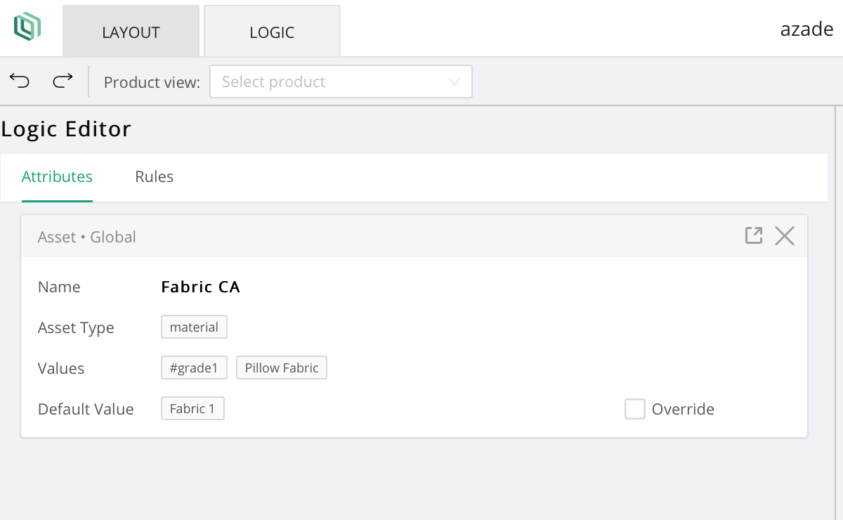This screenshot has width=843, height=520.
Task: Click the Asset • Global panel header
Action: point(351,237)
